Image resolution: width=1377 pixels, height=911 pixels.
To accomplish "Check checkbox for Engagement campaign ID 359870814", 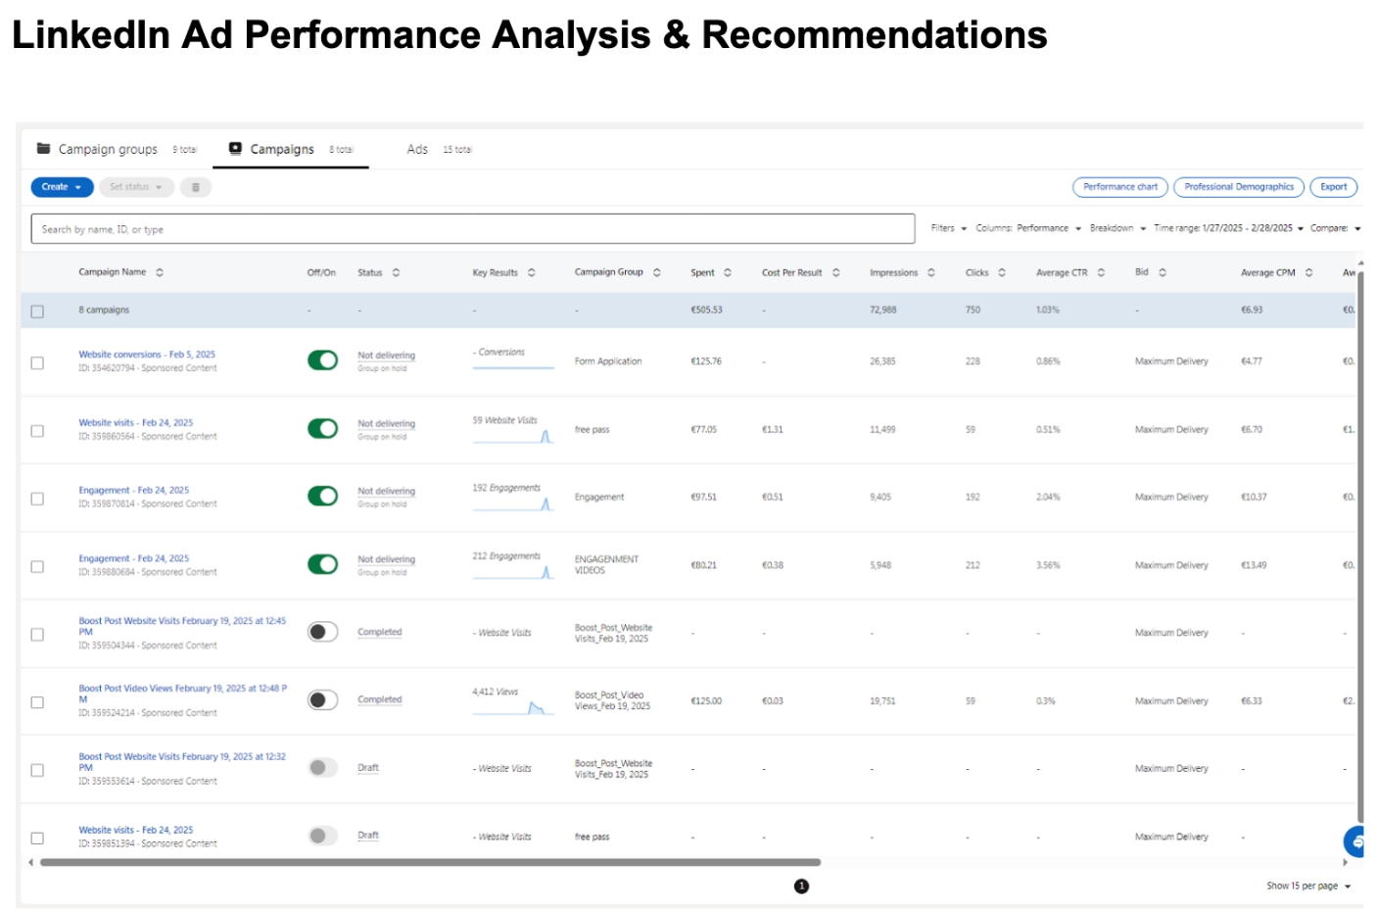I will point(37,499).
